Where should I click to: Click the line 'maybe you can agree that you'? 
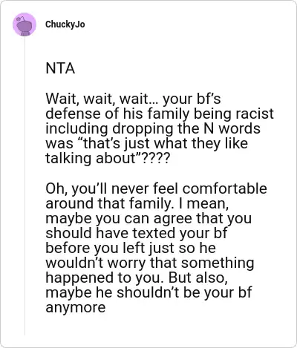click(x=148, y=218)
